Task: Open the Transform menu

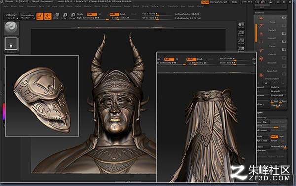Action: click(173, 6)
